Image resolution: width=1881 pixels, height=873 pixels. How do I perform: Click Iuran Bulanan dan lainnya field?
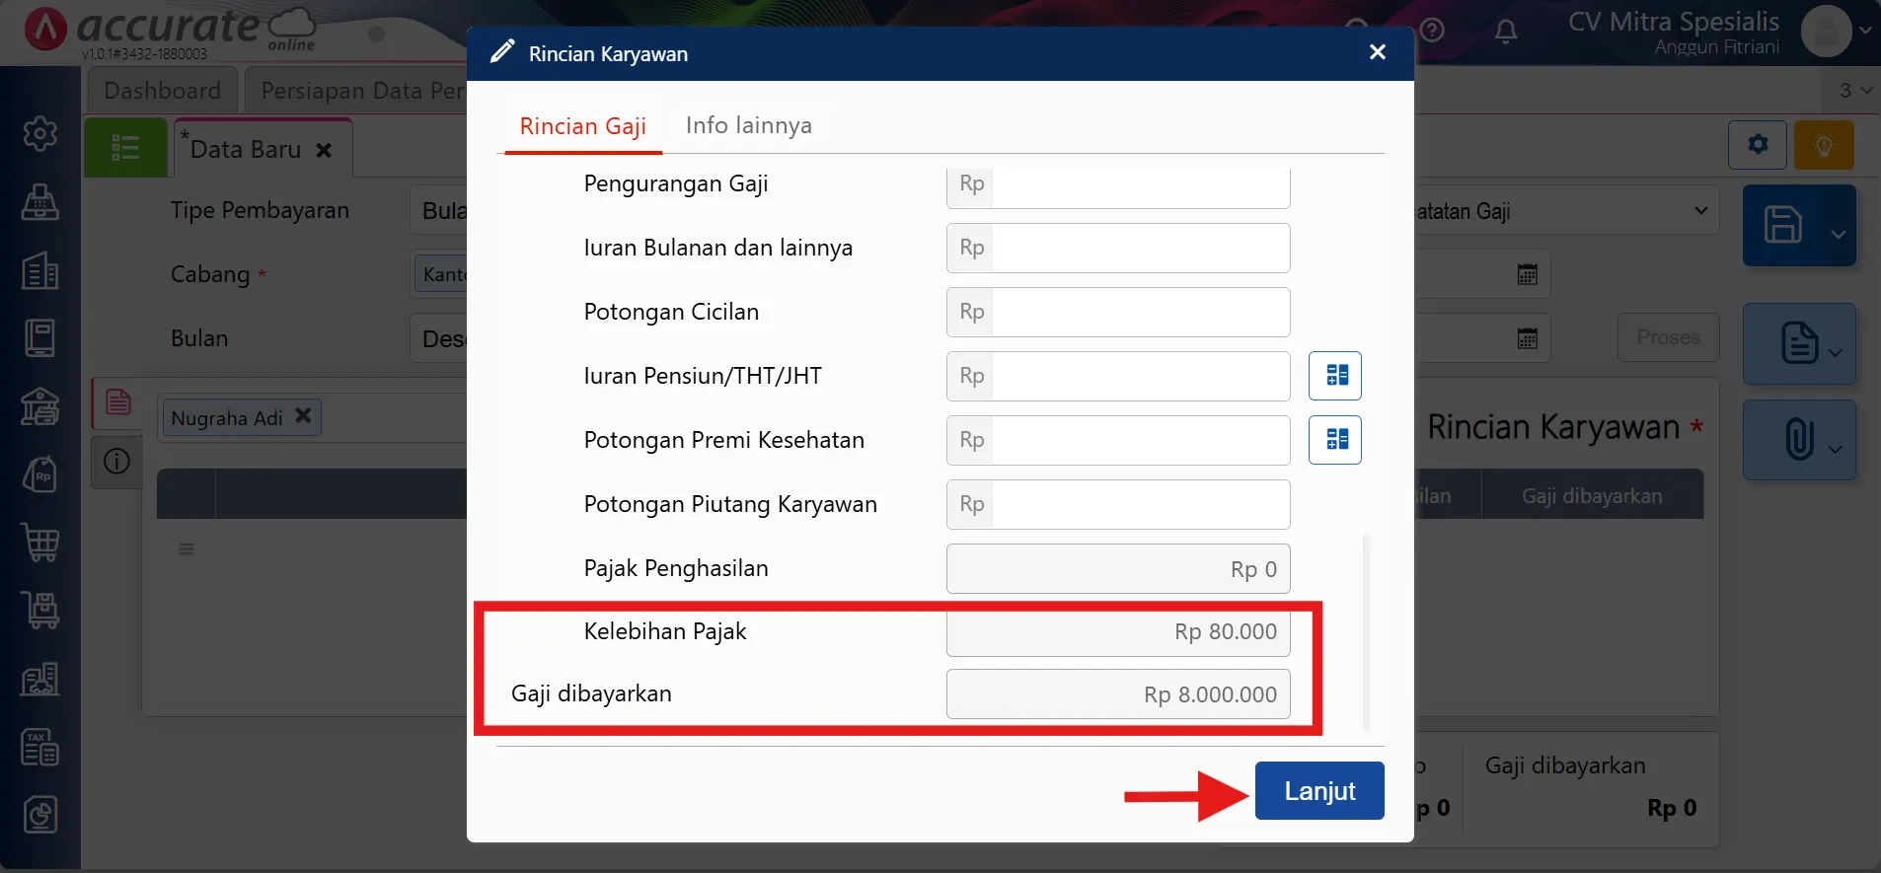[x=1118, y=248]
